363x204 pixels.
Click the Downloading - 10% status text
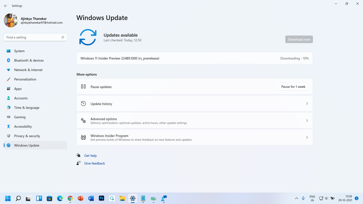click(294, 58)
